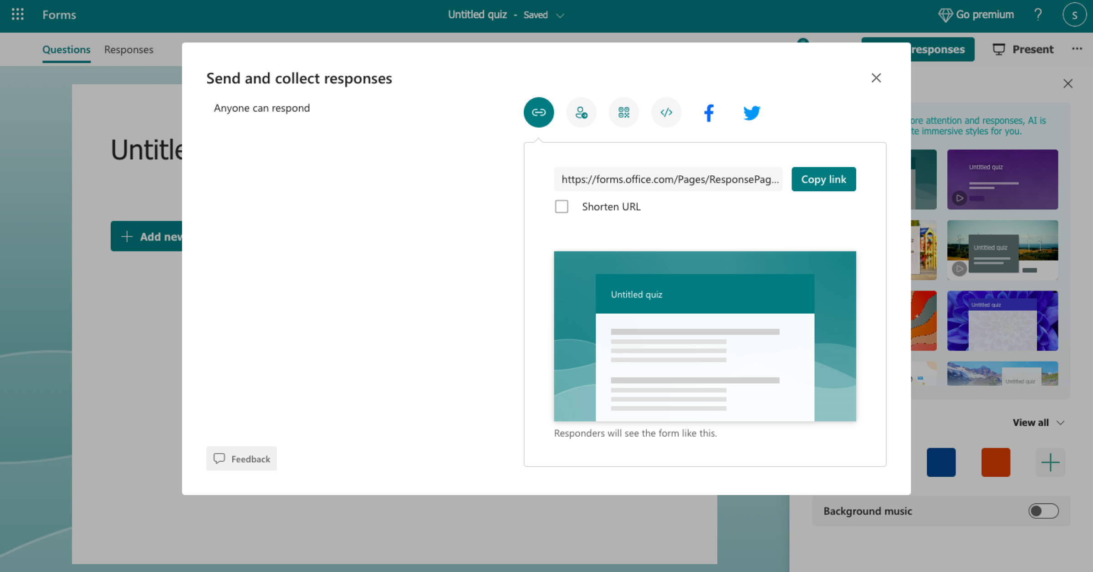The height and width of the screenshot is (572, 1093).
Task: Select the collaborate/people sharing icon
Action: click(x=581, y=112)
